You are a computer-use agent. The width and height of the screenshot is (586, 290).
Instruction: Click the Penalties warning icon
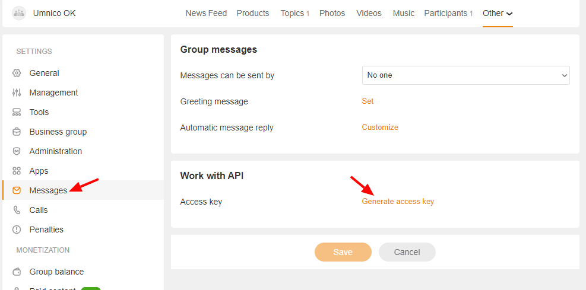coord(17,230)
